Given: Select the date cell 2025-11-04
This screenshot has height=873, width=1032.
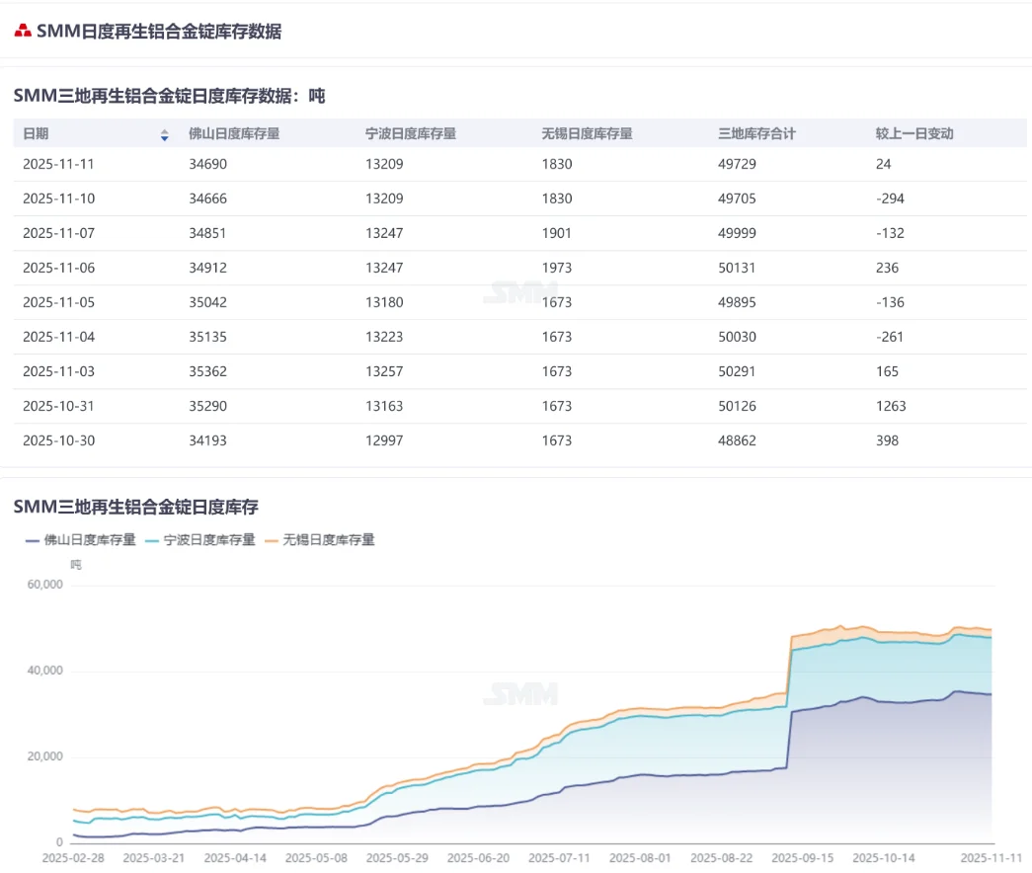Looking at the screenshot, I should pyautogui.click(x=58, y=337).
